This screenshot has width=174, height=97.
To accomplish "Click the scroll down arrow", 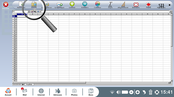I will click(172, 81).
